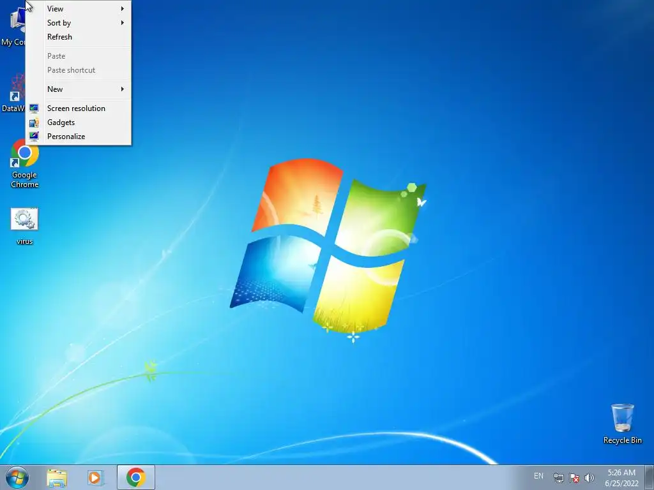Open the Action Center flag icon
Screen dimensions: 654x490
tap(574, 478)
